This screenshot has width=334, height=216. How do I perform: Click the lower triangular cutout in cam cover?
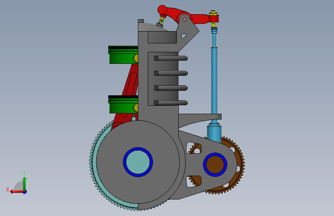(x=194, y=181)
